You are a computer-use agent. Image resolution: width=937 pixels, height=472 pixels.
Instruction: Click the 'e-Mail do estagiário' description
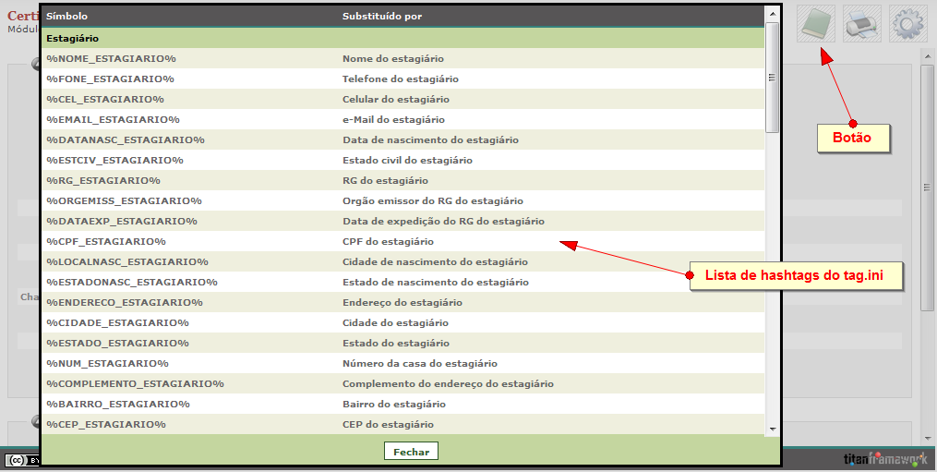(x=394, y=120)
